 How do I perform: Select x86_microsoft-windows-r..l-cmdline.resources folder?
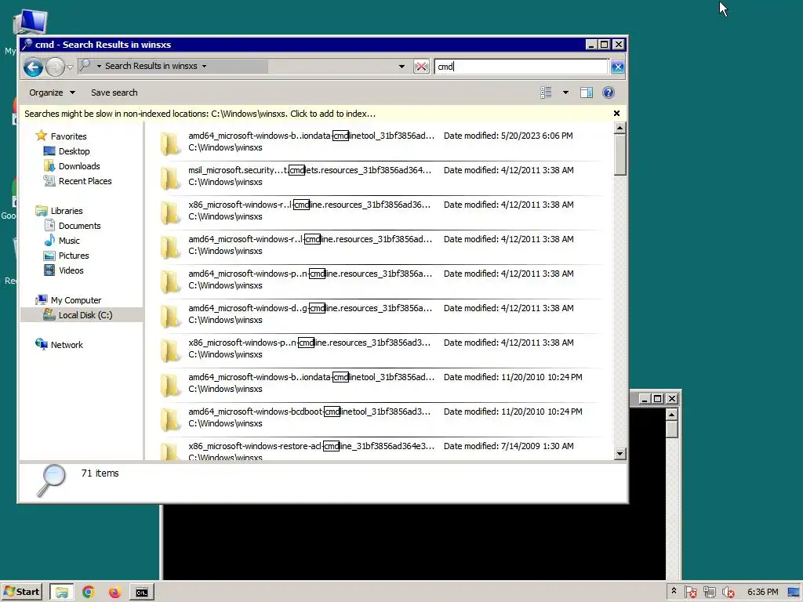pos(379,211)
